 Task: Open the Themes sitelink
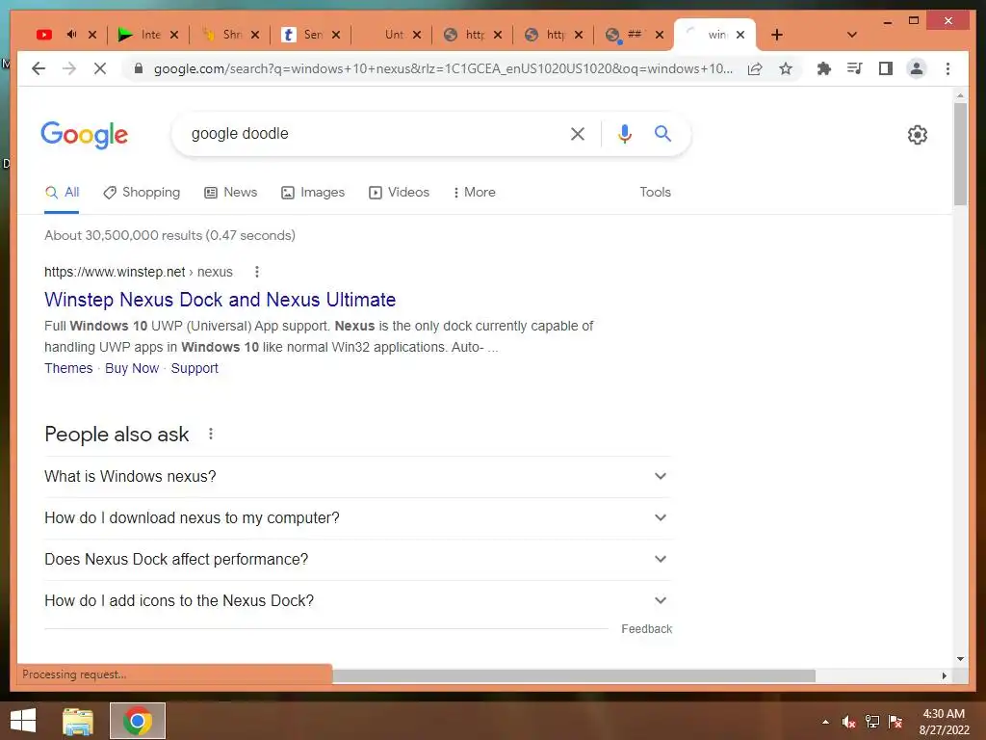coord(68,368)
